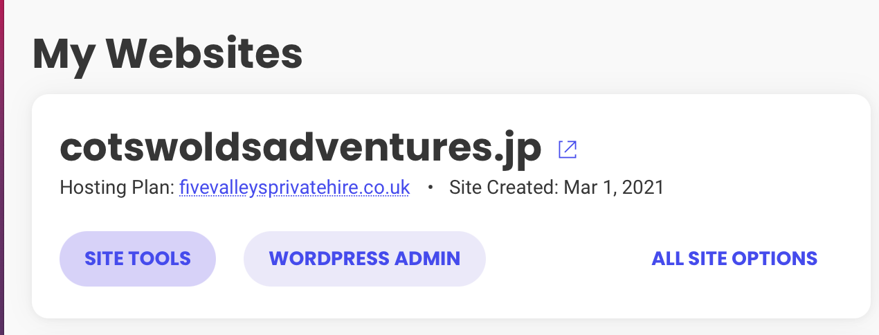Select ALL SITE OPTIONS link
The height and width of the screenshot is (335, 879).
[x=734, y=259]
